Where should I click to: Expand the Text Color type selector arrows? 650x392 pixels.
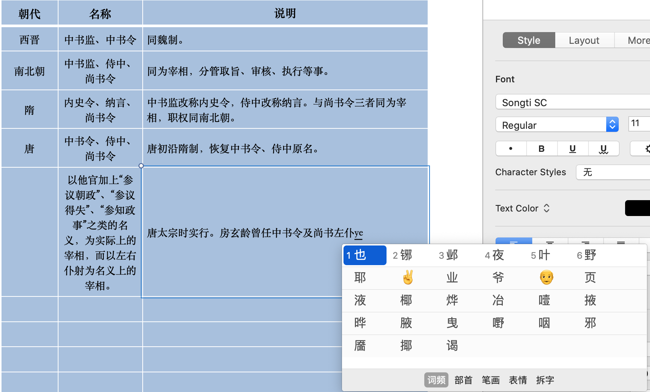tap(547, 208)
